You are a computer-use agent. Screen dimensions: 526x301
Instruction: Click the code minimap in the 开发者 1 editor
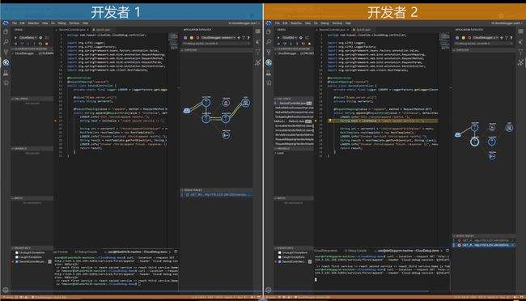coord(173,41)
